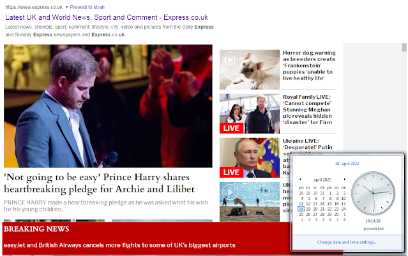The width and height of the screenshot is (408, 256).
Task: Open 'Horror dog warning' article headline
Action: (x=309, y=66)
